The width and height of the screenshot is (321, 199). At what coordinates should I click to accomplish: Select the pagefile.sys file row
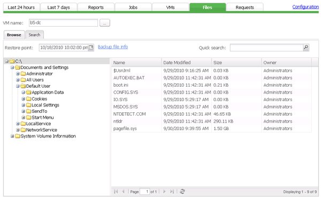click(x=211, y=128)
